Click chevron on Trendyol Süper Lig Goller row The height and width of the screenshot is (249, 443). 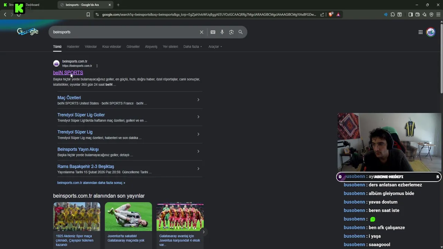coord(198,117)
